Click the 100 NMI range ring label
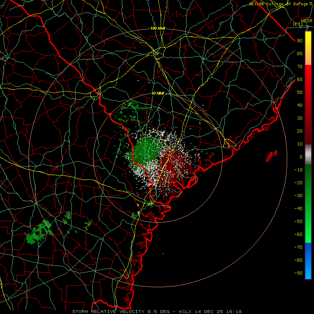Viewport: 314px width, 314px height. 158,29
